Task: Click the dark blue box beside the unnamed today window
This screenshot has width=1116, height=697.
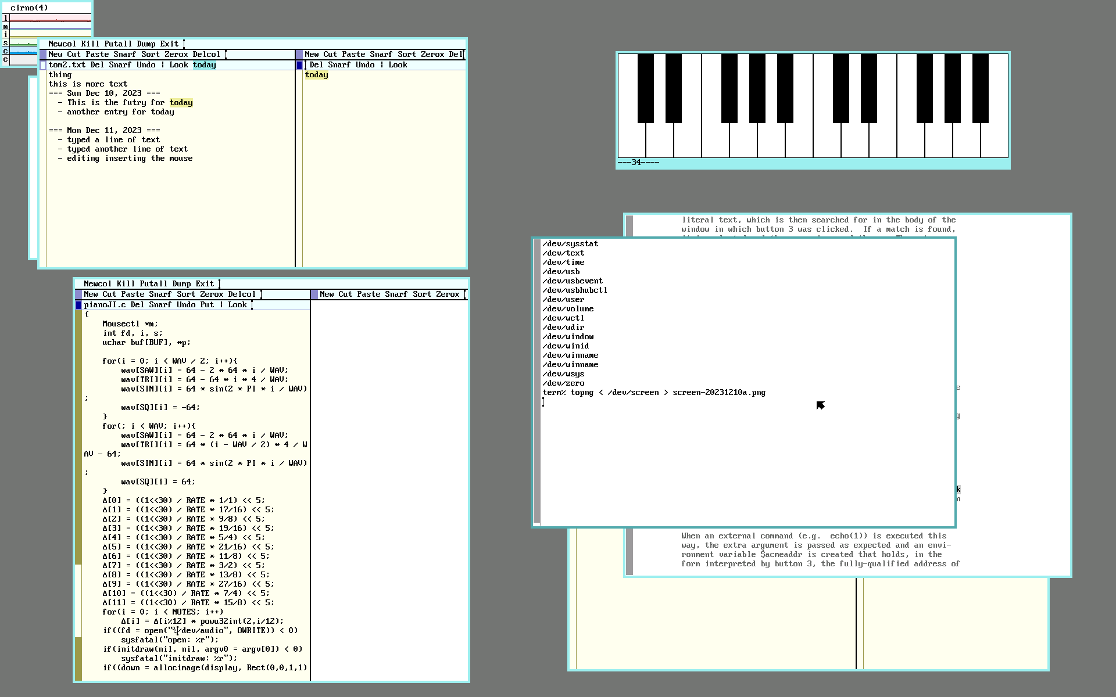Action: [x=299, y=65]
